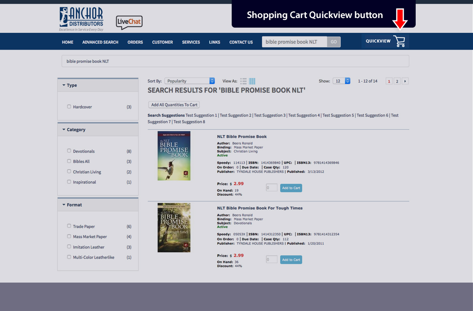Open the Show 12 per page dropdown

342,81
